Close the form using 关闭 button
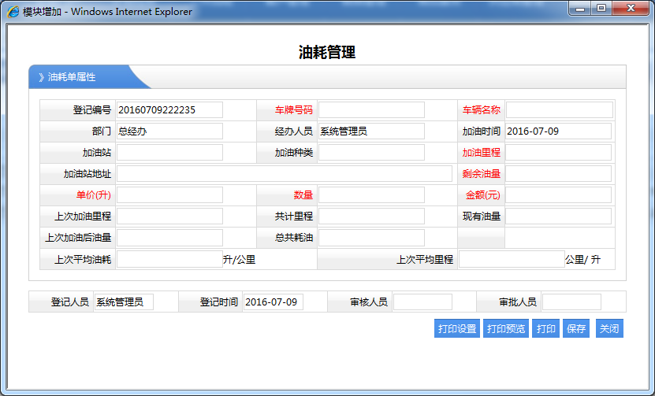Screen dimensions: 655x396 click(608, 328)
